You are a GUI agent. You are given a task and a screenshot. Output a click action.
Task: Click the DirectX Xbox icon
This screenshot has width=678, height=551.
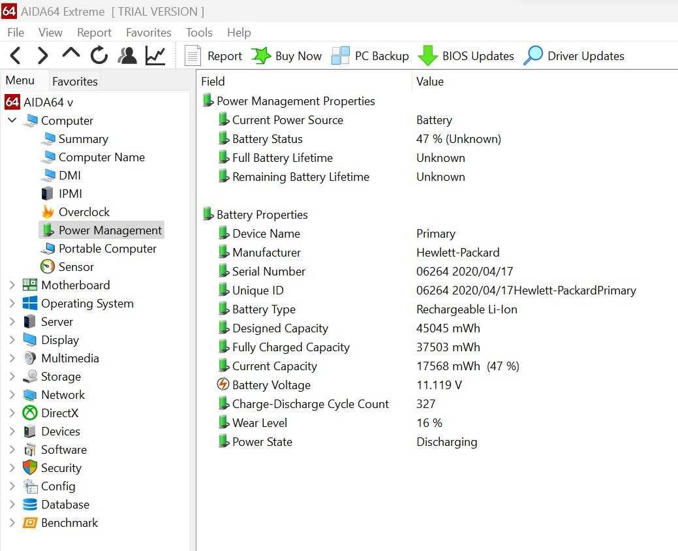tap(30, 413)
